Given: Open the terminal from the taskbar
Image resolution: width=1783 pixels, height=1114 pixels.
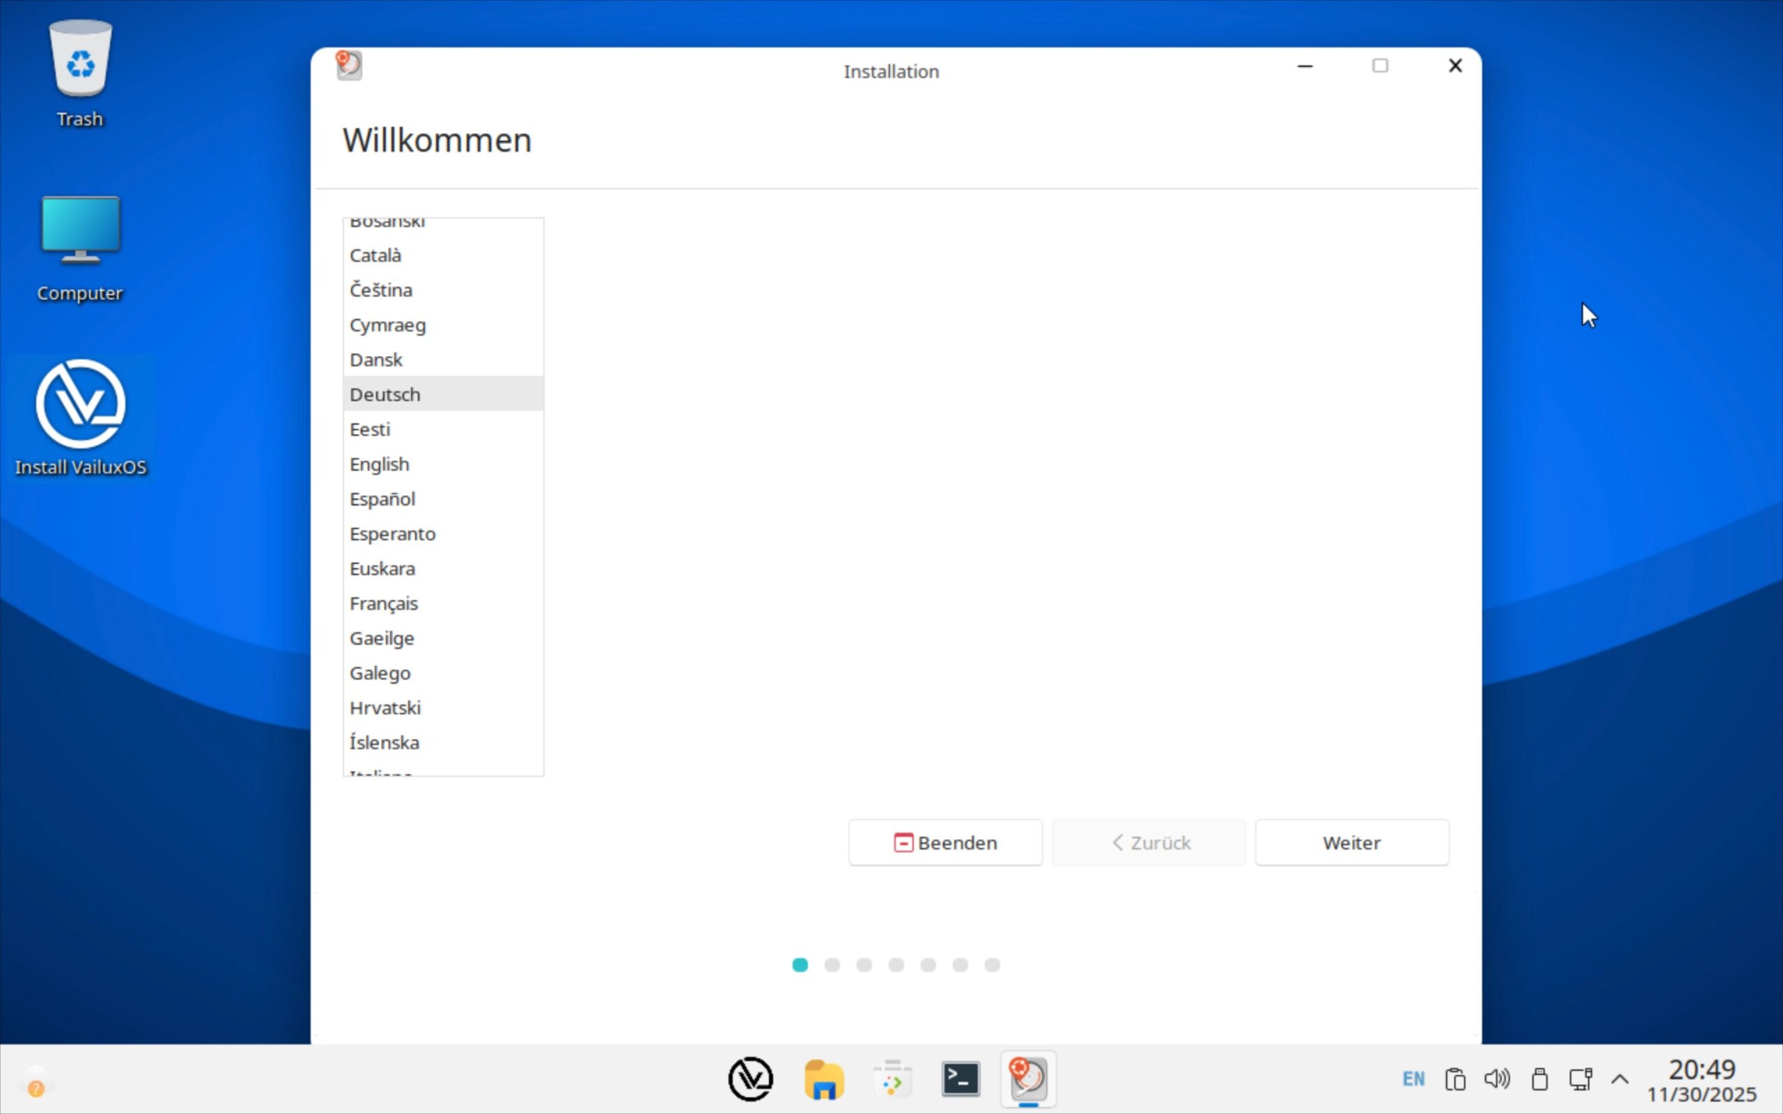Looking at the screenshot, I should [x=960, y=1080].
